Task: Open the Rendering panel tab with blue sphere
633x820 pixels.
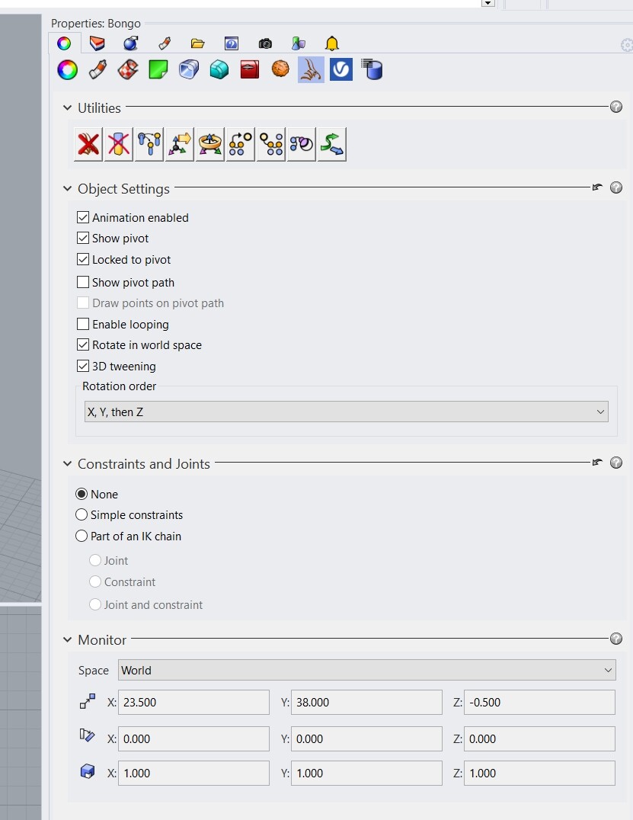Action: (x=131, y=43)
